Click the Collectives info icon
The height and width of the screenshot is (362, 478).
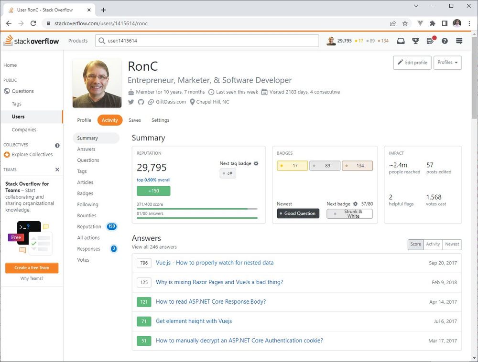click(x=57, y=145)
